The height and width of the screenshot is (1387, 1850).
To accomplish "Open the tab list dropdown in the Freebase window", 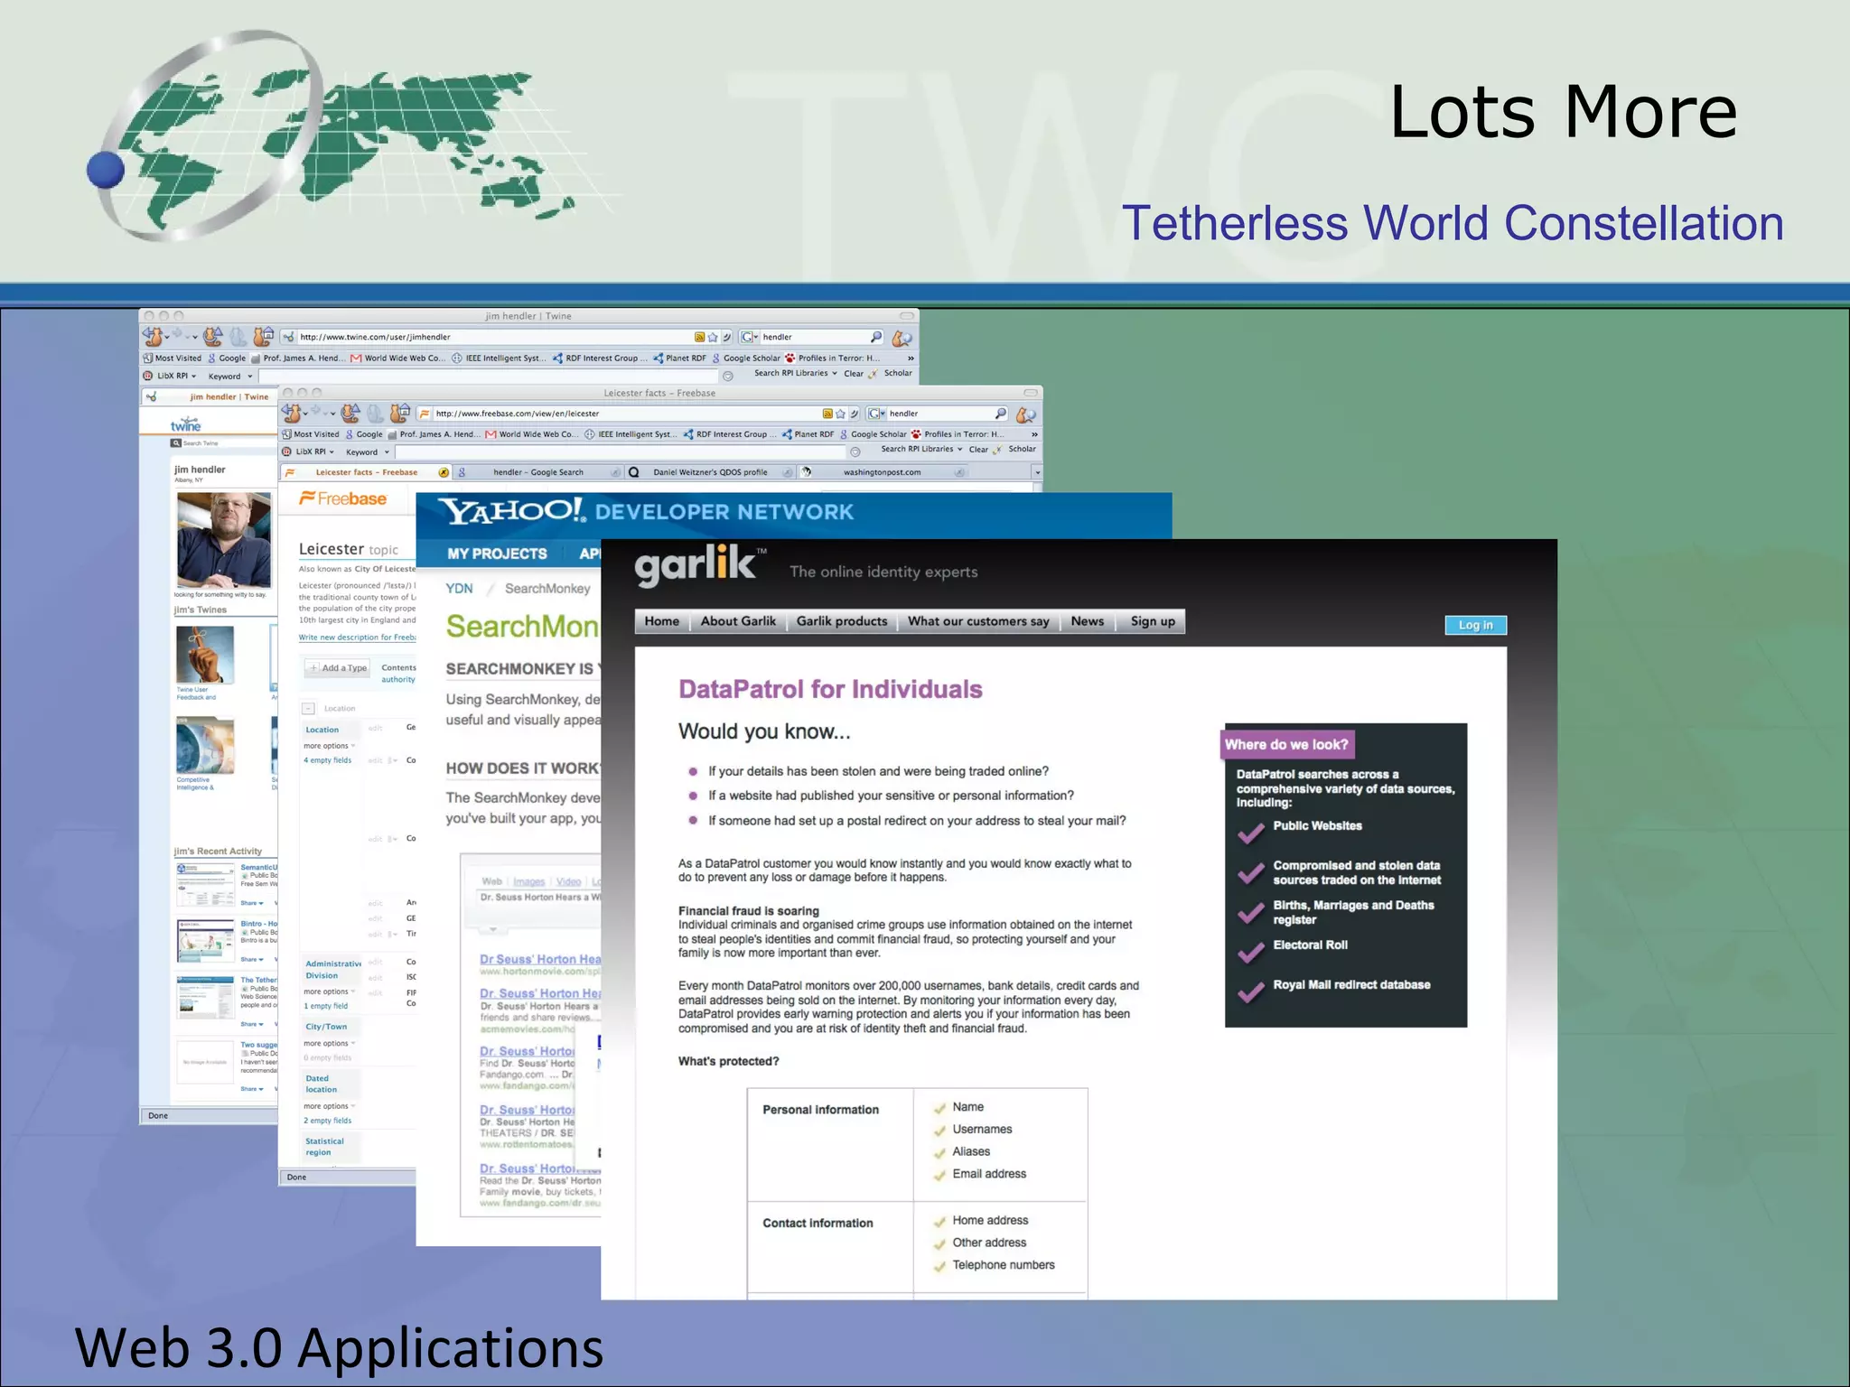I will pyautogui.click(x=1037, y=472).
